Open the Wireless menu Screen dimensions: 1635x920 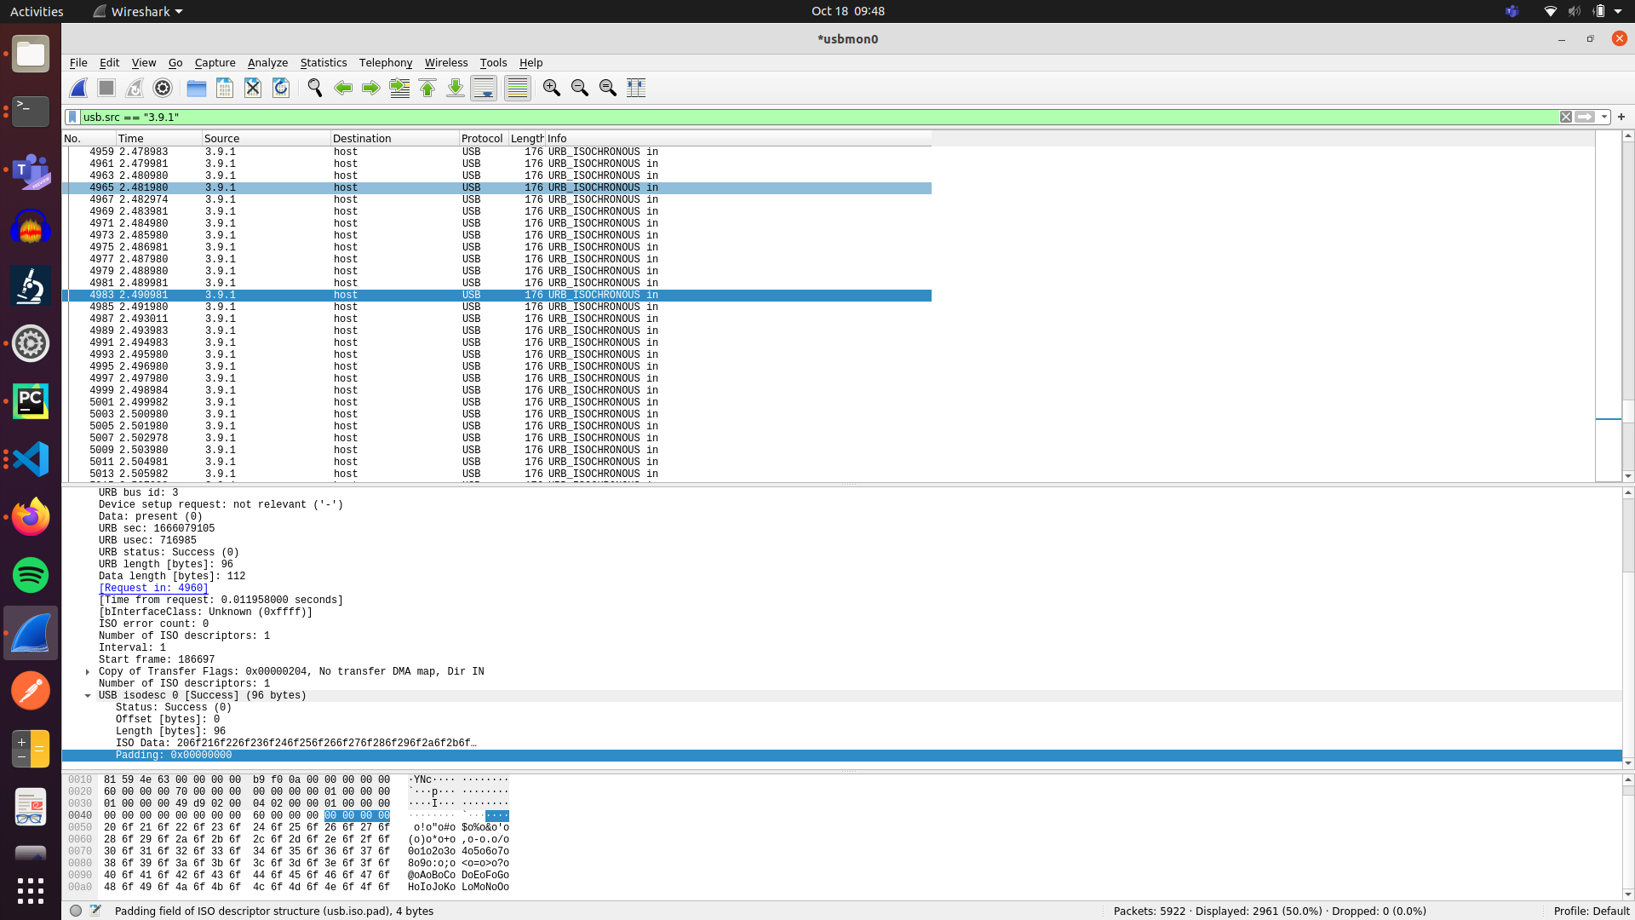446,62
